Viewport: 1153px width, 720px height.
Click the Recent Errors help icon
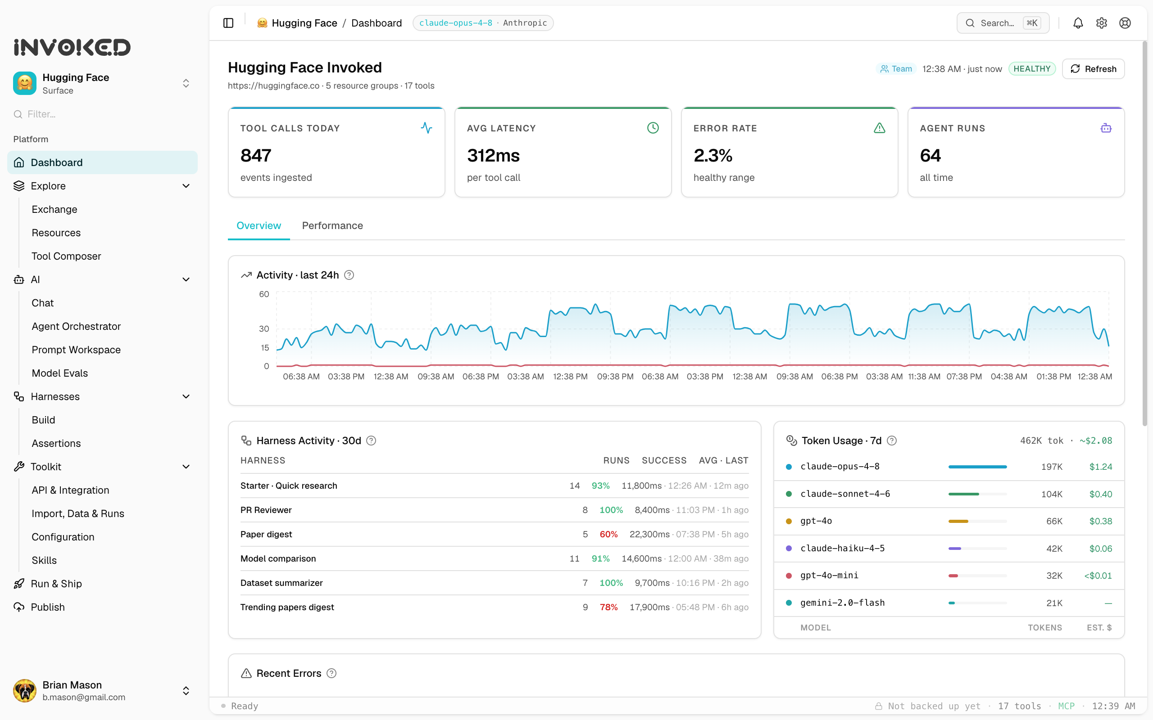tap(331, 673)
